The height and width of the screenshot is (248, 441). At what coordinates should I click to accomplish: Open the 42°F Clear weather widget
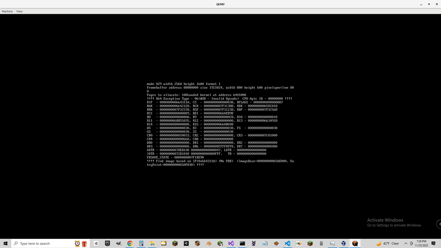point(388,243)
